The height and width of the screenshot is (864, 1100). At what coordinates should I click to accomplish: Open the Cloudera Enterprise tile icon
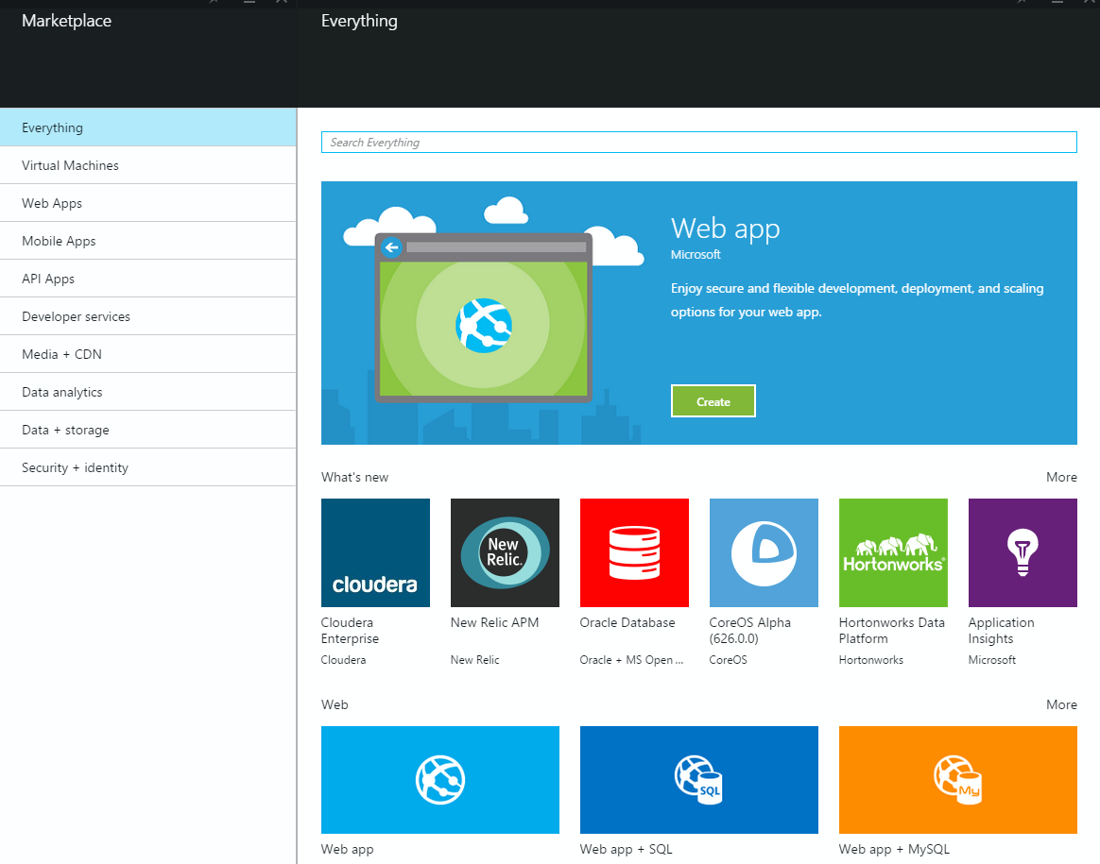point(375,552)
